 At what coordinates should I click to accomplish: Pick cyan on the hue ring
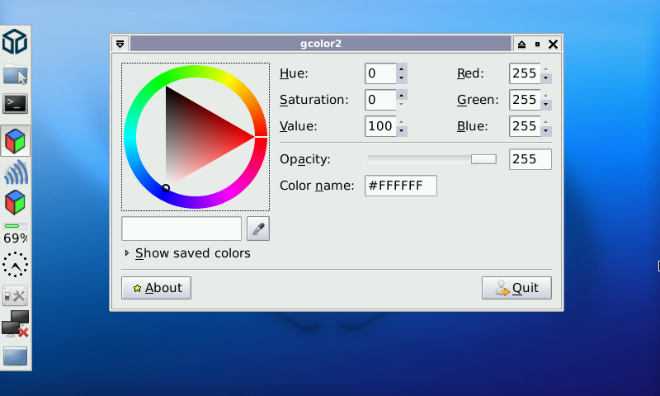pos(130,137)
